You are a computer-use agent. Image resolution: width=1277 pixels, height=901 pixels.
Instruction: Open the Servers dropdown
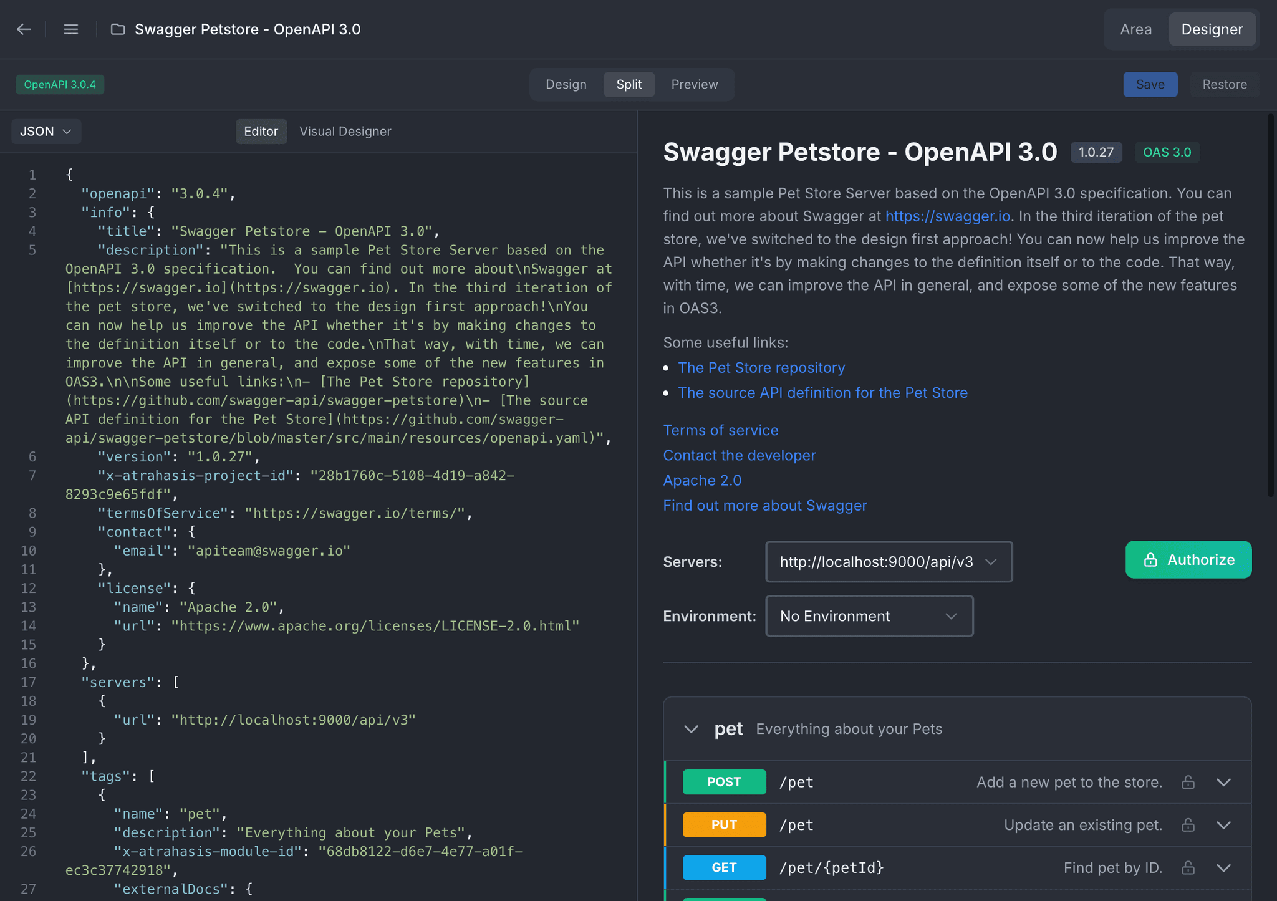(x=889, y=562)
